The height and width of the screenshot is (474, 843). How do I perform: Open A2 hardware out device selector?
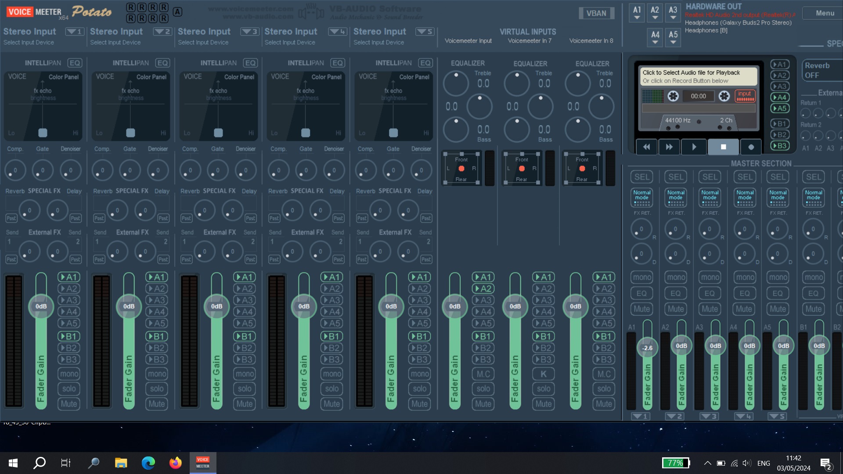point(655,13)
